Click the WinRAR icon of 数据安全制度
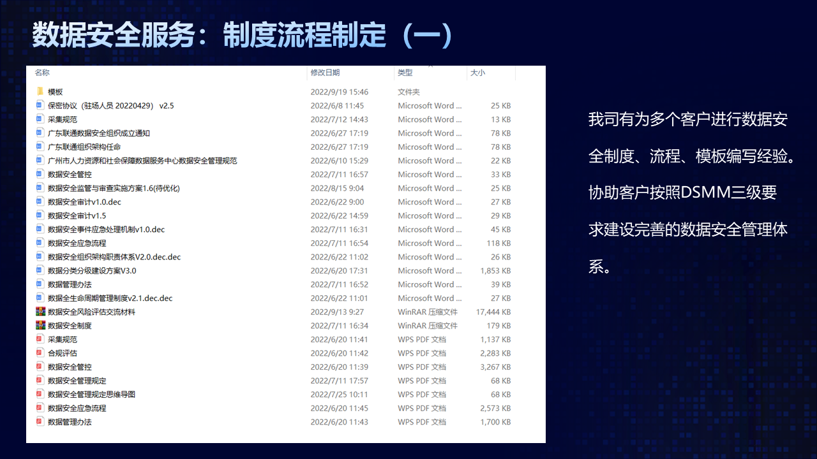 pyautogui.click(x=40, y=326)
